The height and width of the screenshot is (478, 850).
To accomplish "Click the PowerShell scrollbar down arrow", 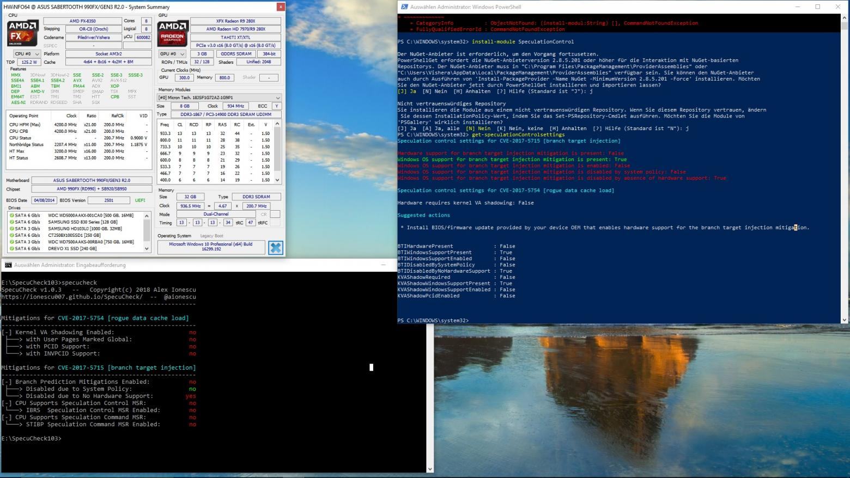I will [x=845, y=320].
